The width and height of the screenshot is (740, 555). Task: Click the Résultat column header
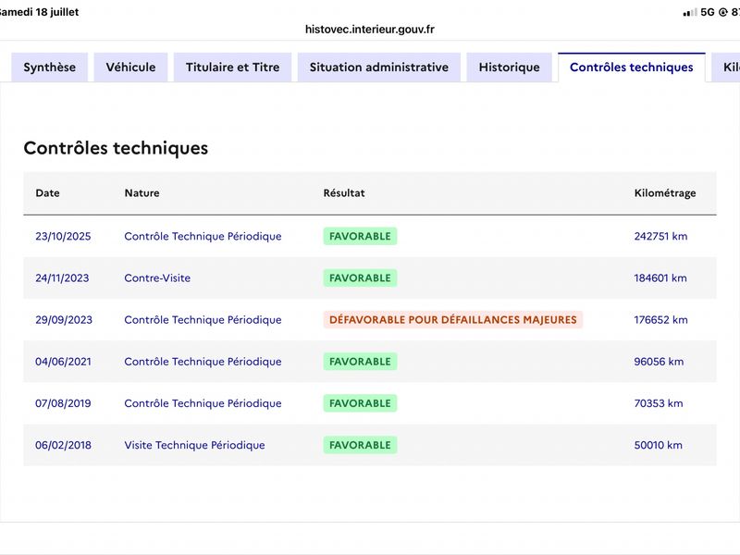click(x=344, y=193)
